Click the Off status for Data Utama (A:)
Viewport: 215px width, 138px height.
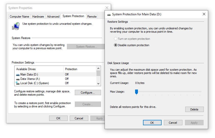67,79
